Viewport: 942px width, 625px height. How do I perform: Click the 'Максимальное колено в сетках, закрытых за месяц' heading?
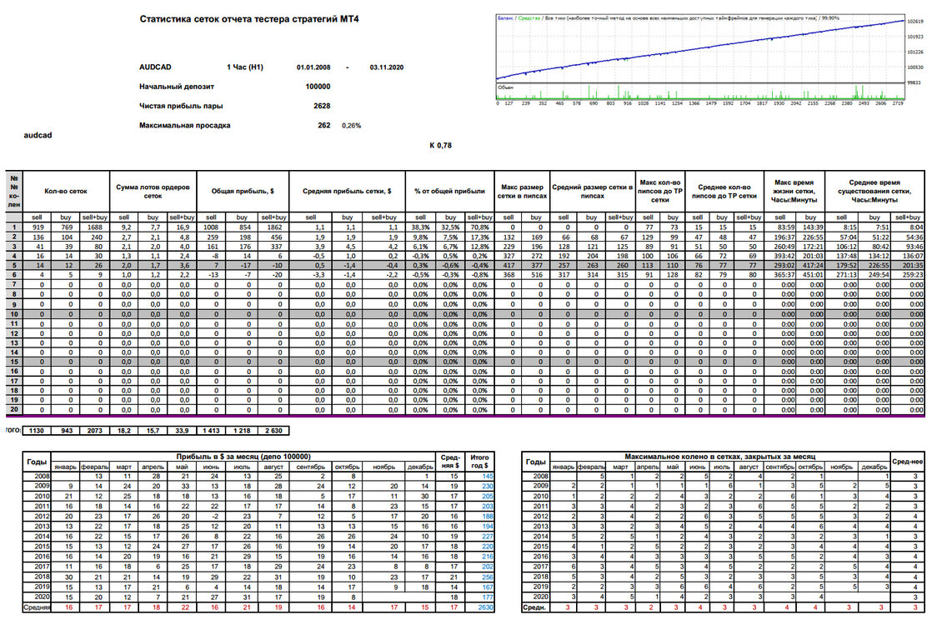(x=719, y=457)
